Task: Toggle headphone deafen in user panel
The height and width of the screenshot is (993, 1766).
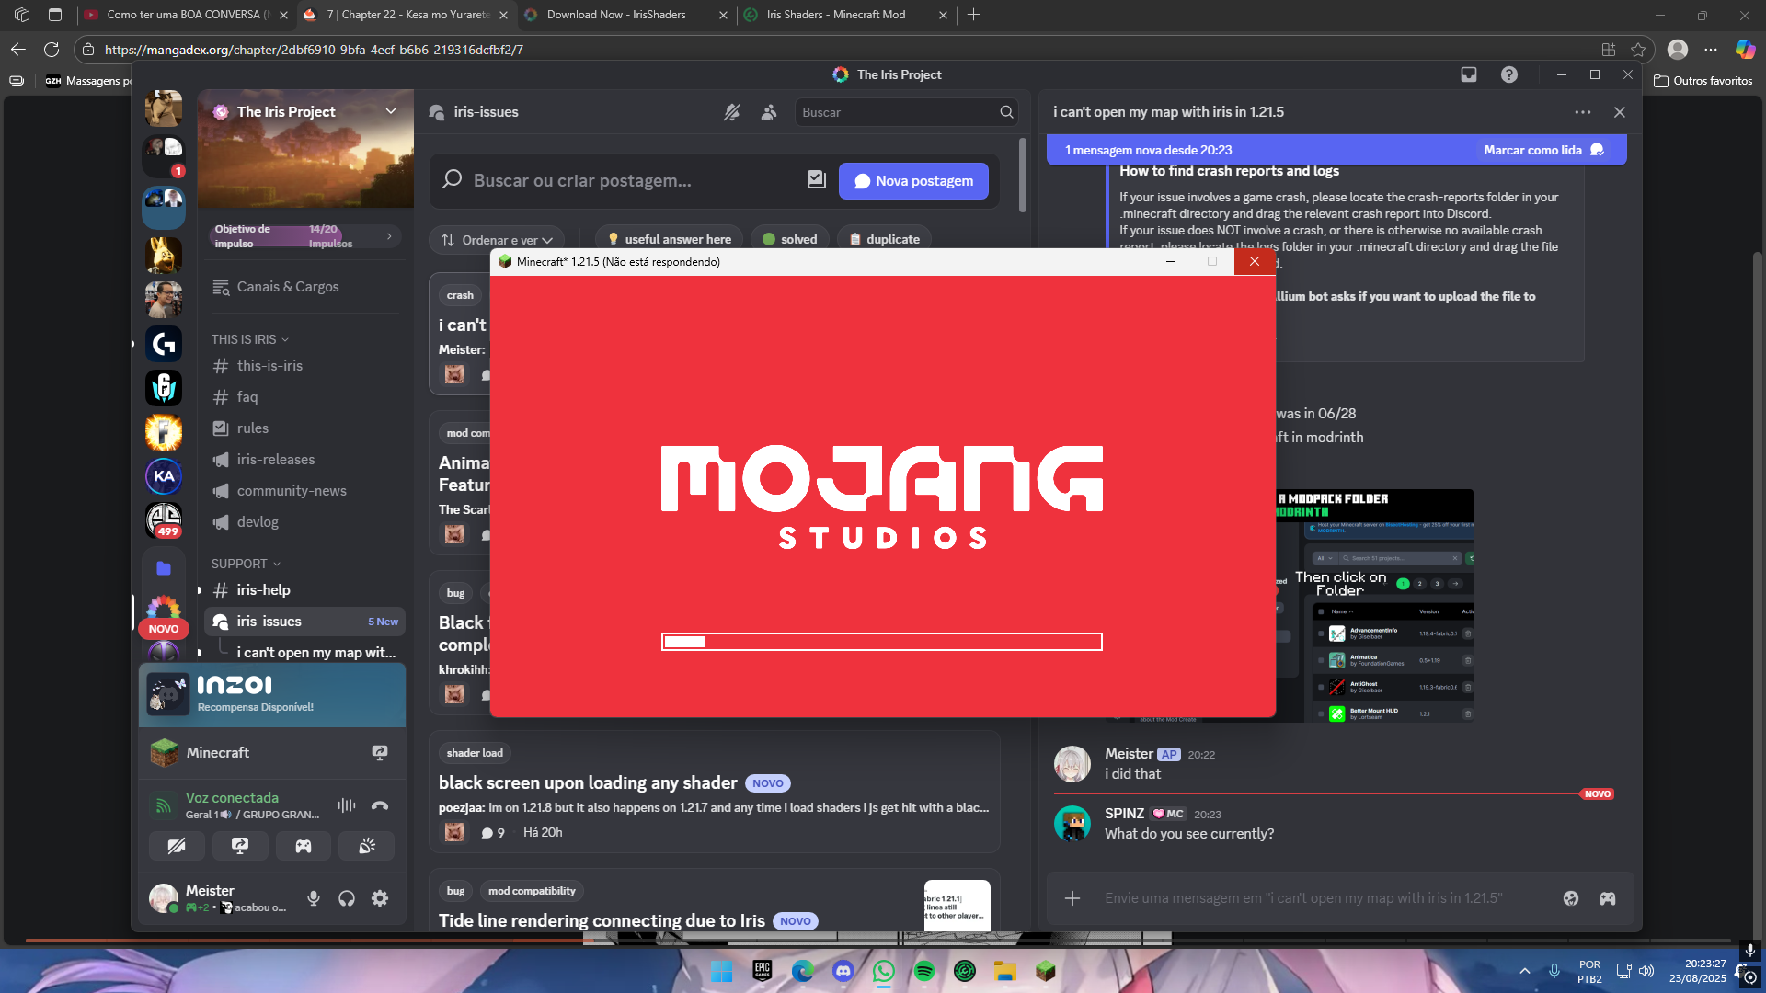Action: (x=347, y=898)
